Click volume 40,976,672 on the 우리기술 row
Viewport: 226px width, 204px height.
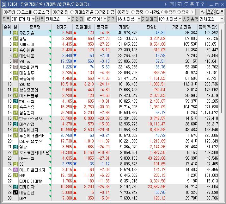click(x=128, y=33)
